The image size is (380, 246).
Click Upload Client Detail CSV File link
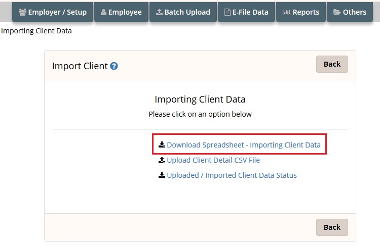click(x=213, y=160)
